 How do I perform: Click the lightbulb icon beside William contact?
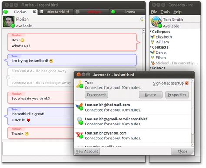coord(153,42)
